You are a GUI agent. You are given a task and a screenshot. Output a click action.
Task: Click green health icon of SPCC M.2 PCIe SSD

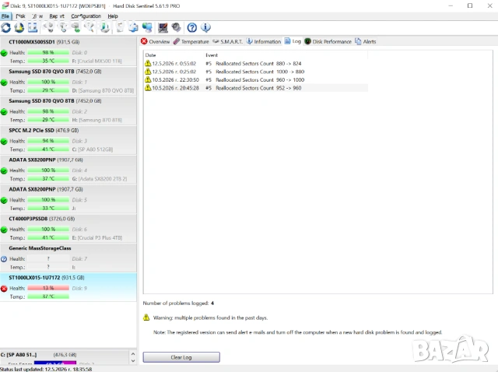[4, 142]
